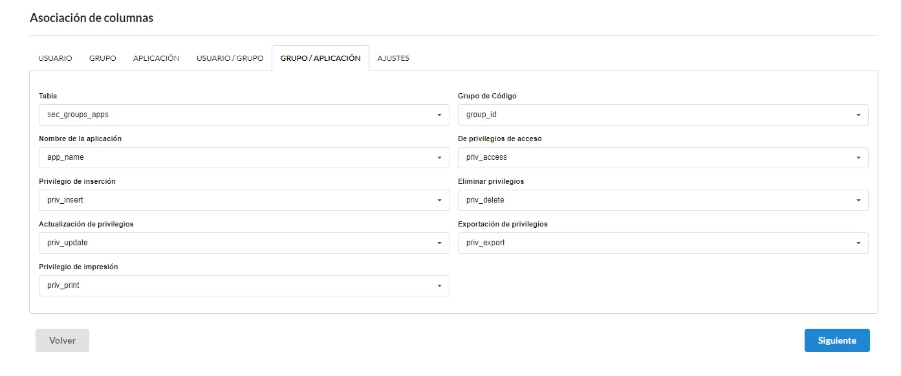
Task: Open the APLICACIÓN tab
Action: pyautogui.click(x=157, y=58)
